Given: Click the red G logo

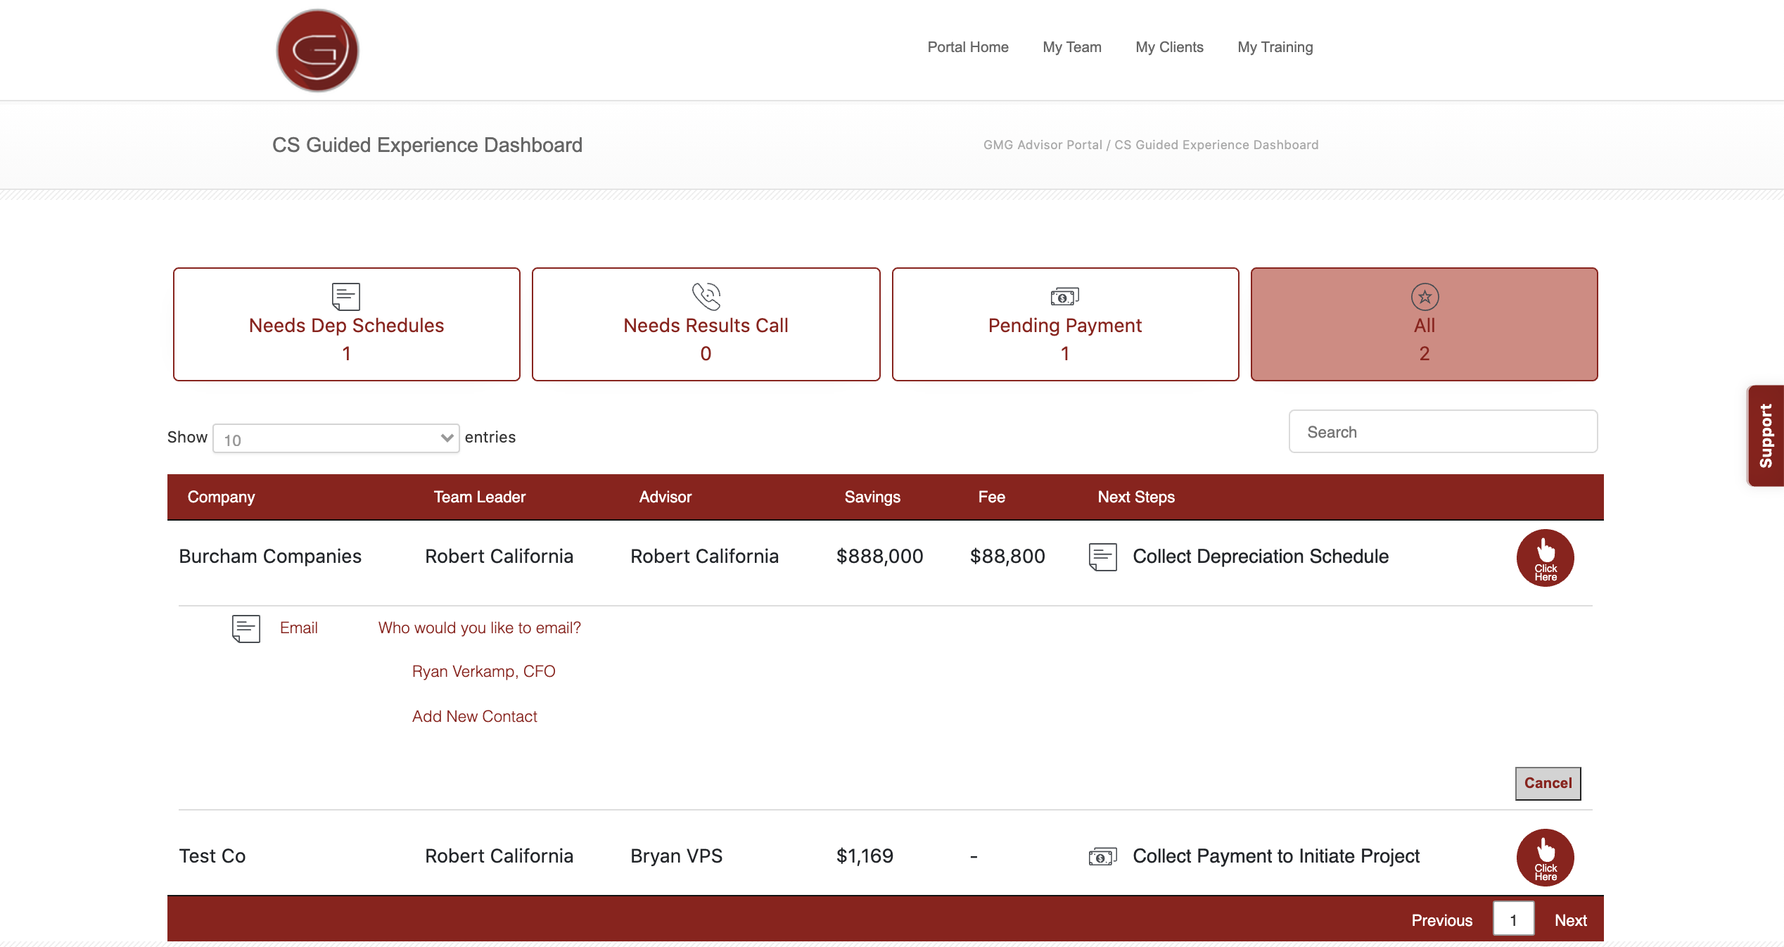Looking at the screenshot, I should (x=317, y=50).
